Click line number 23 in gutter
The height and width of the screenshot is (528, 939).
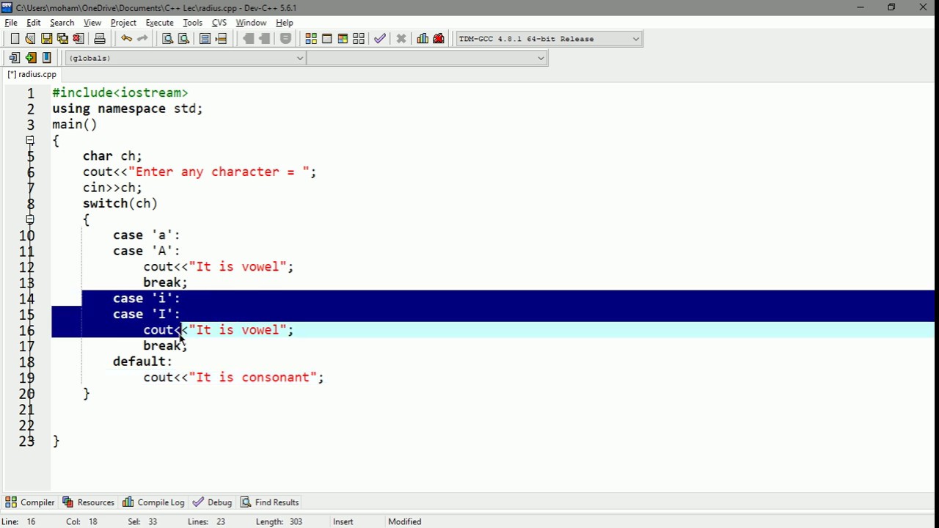click(26, 441)
